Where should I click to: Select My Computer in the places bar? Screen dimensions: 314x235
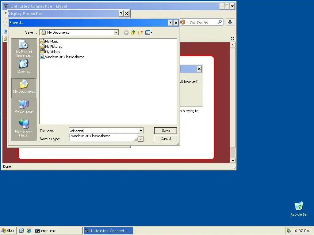(x=24, y=107)
